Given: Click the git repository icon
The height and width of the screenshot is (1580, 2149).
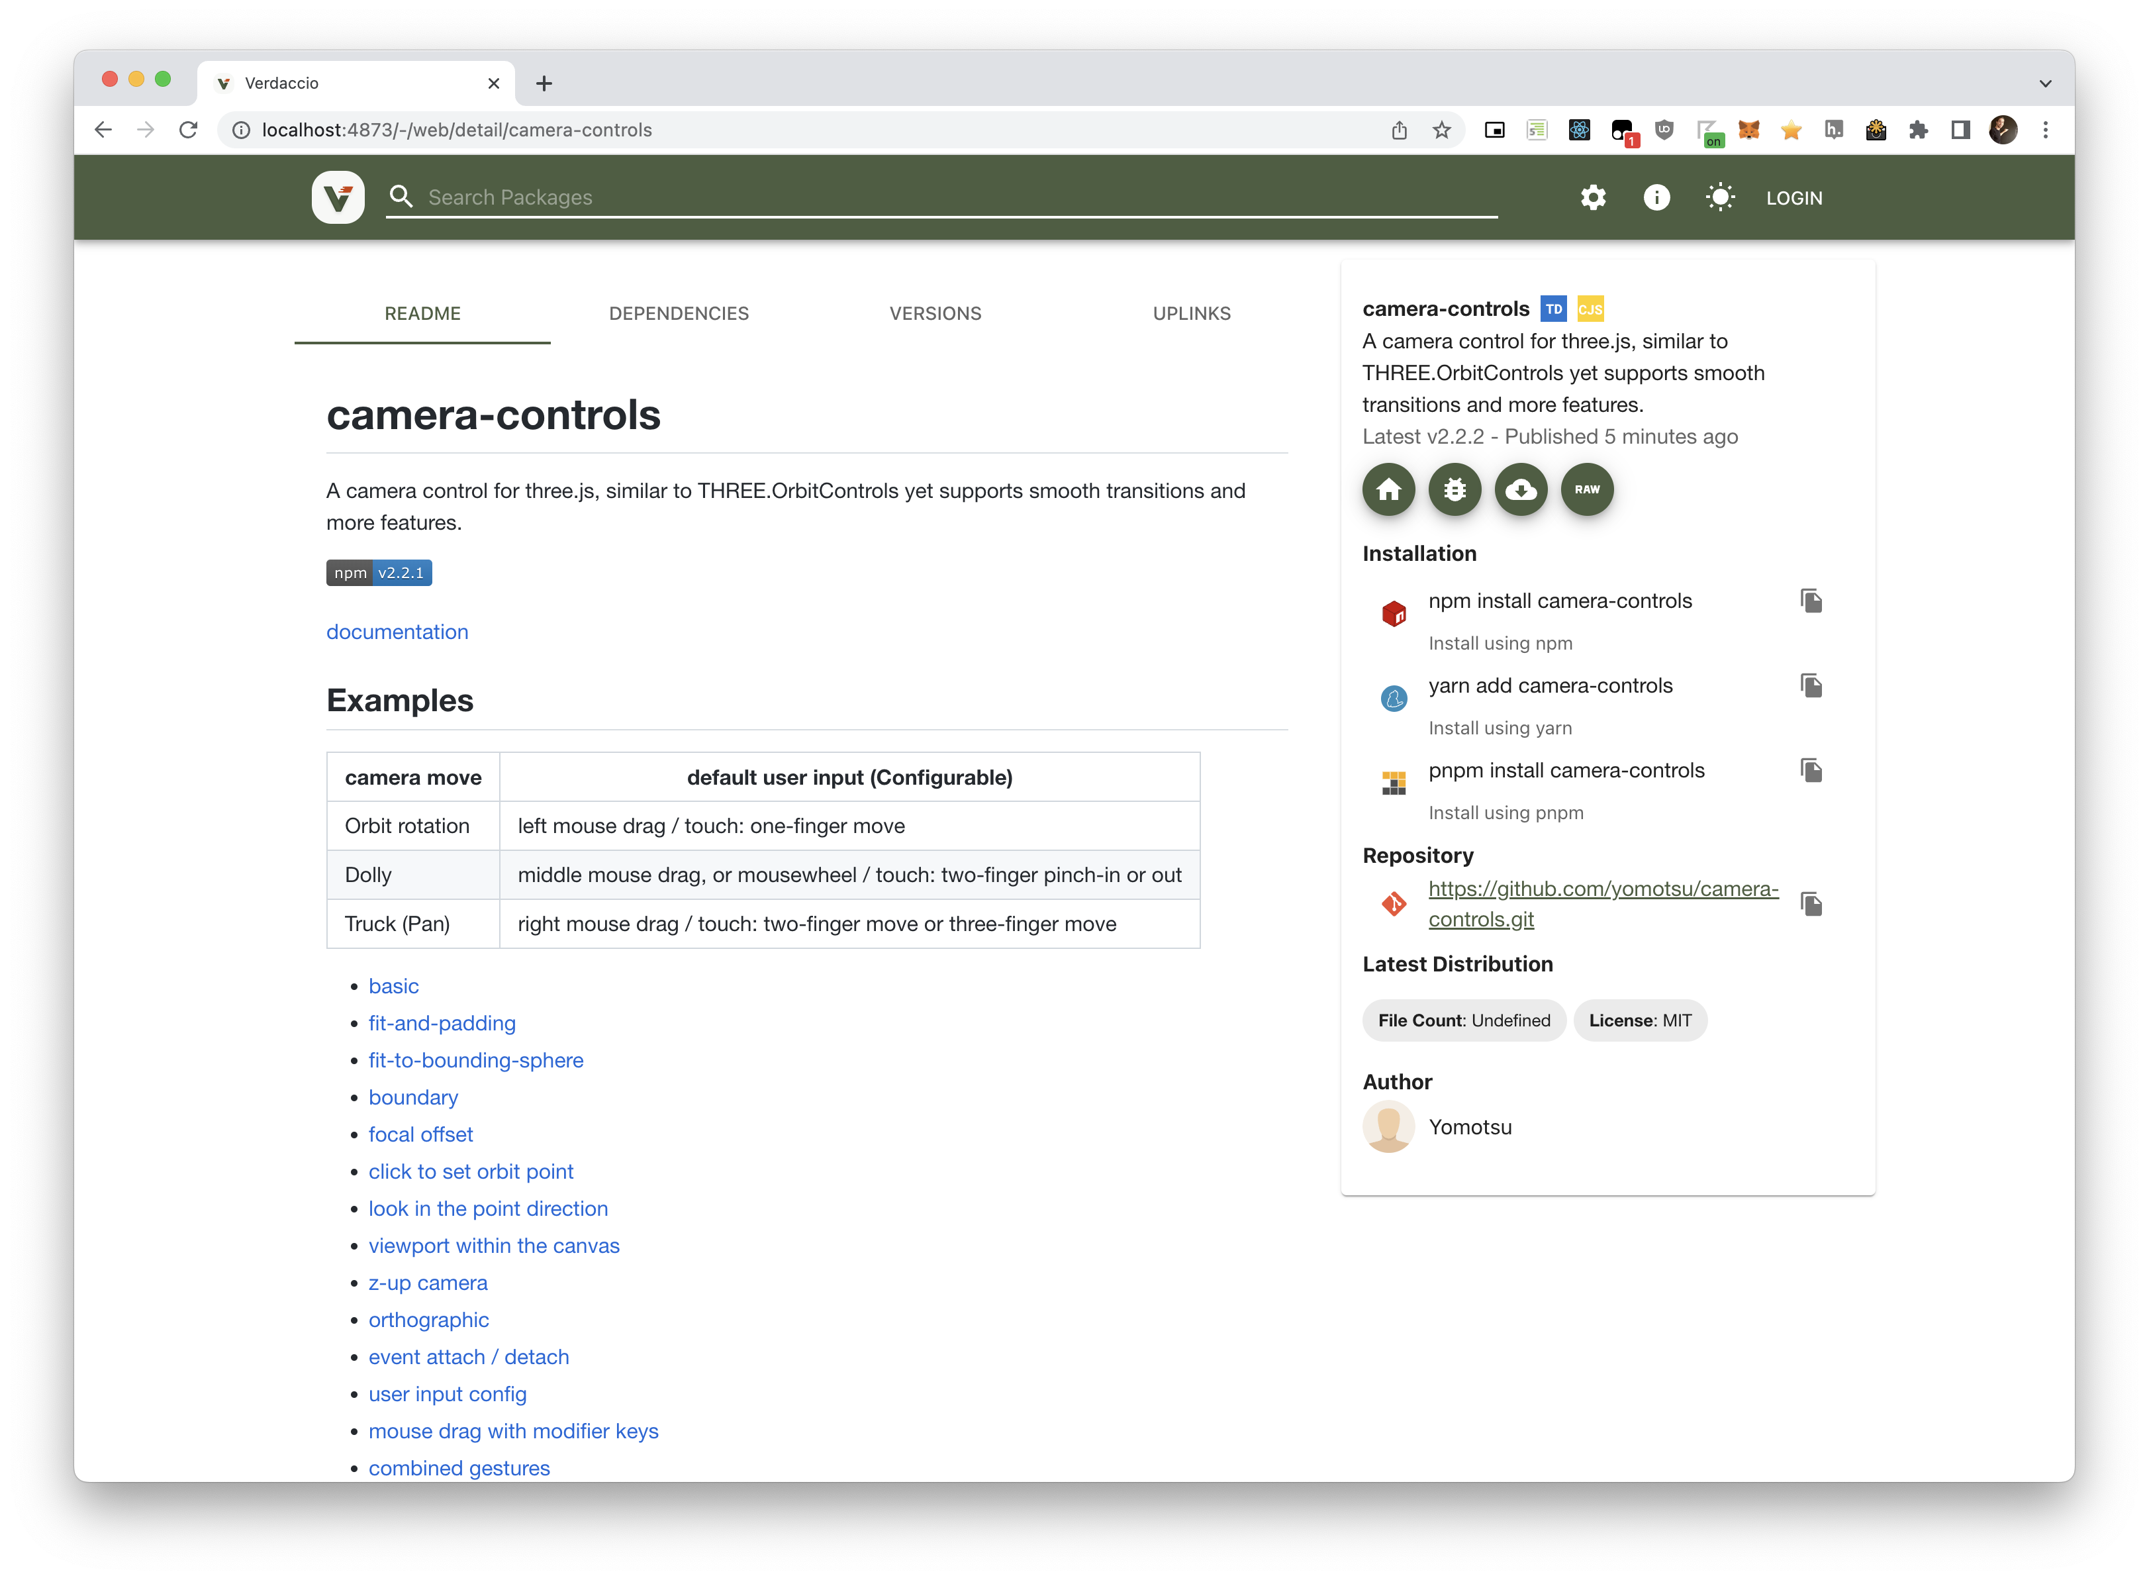Looking at the screenshot, I should [1394, 904].
